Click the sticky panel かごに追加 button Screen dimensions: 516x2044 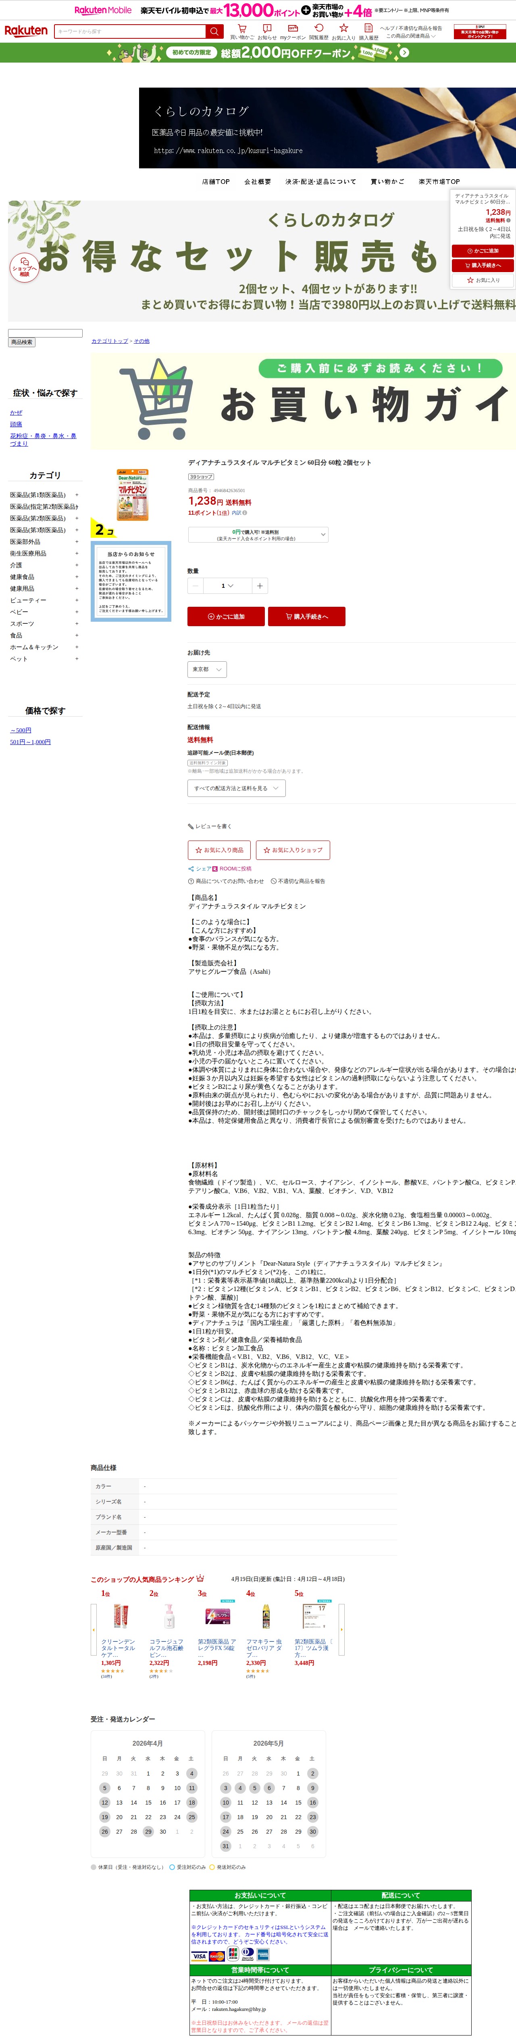coord(483,251)
